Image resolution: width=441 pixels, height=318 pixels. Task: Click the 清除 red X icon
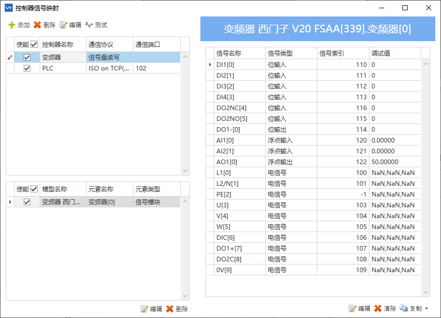point(378,308)
